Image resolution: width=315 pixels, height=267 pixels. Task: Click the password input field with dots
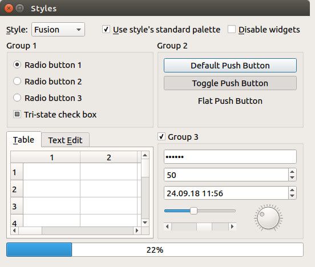pyautogui.click(x=230, y=157)
